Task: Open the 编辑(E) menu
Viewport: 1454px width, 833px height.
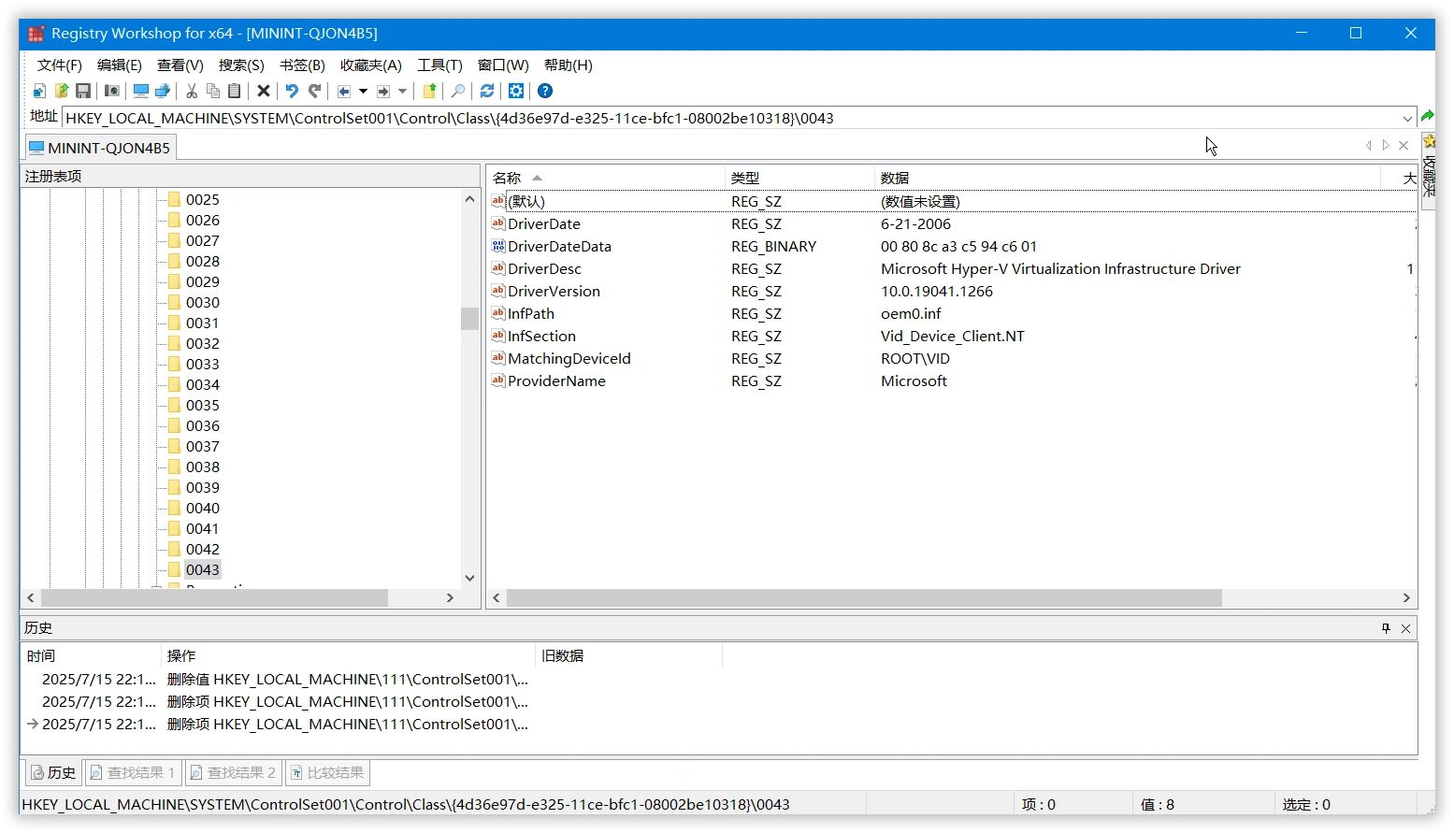Action: click(x=120, y=65)
